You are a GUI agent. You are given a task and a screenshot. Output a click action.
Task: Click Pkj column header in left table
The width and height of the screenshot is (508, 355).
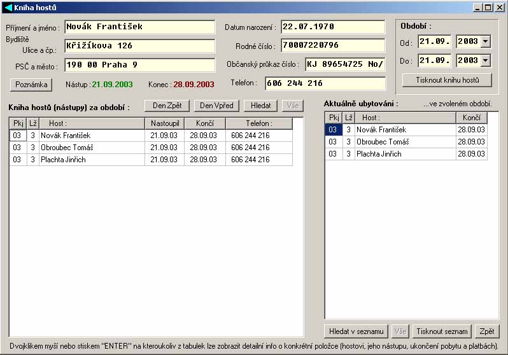[x=18, y=123]
